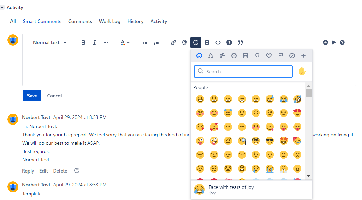This screenshot has width=362, height=200.
Task: Insert a quote block
Action: click(x=240, y=42)
